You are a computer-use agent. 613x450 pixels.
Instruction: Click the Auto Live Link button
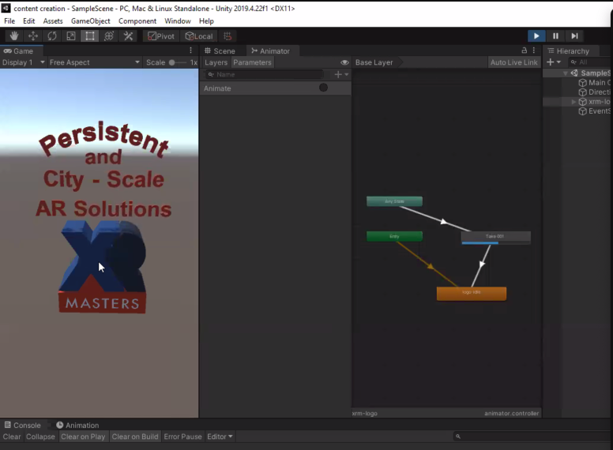click(513, 62)
